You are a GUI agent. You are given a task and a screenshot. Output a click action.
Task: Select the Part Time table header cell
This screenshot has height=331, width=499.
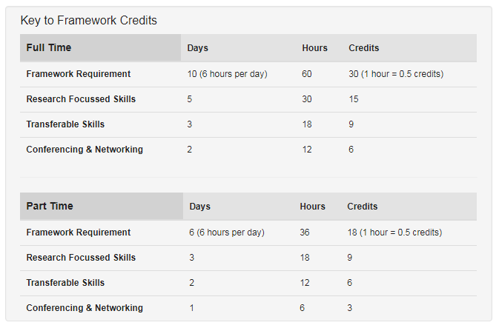50,207
